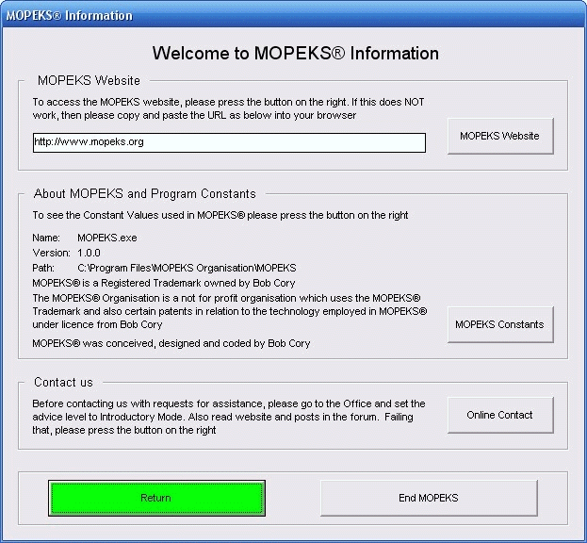
Task: Click 'About MOPEKS and Program Constants' label
Action: [x=144, y=193]
